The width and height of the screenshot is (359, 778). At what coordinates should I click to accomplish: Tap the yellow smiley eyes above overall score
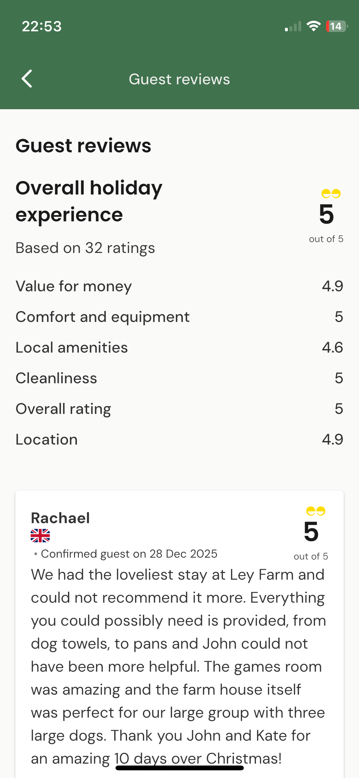331,194
